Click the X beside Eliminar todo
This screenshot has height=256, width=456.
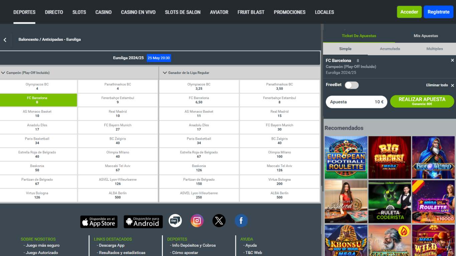click(x=452, y=85)
